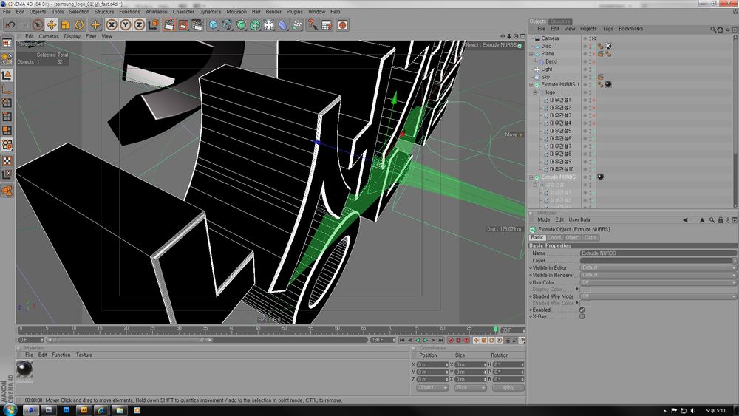Image resolution: width=739 pixels, height=416 pixels.
Task: Click the record keyframe button
Action: (451, 340)
